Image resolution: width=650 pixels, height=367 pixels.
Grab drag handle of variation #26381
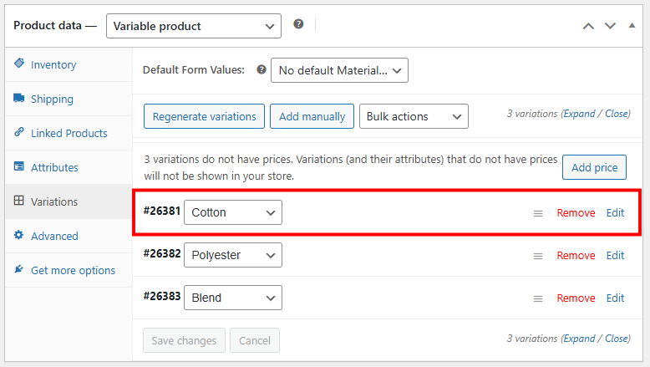(x=538, y=213)
